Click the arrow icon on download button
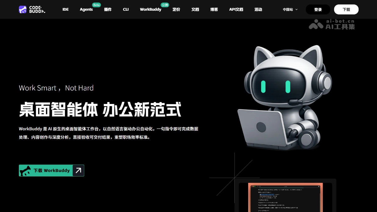Viewport: 377px width, 212px height. coord(78,170)
